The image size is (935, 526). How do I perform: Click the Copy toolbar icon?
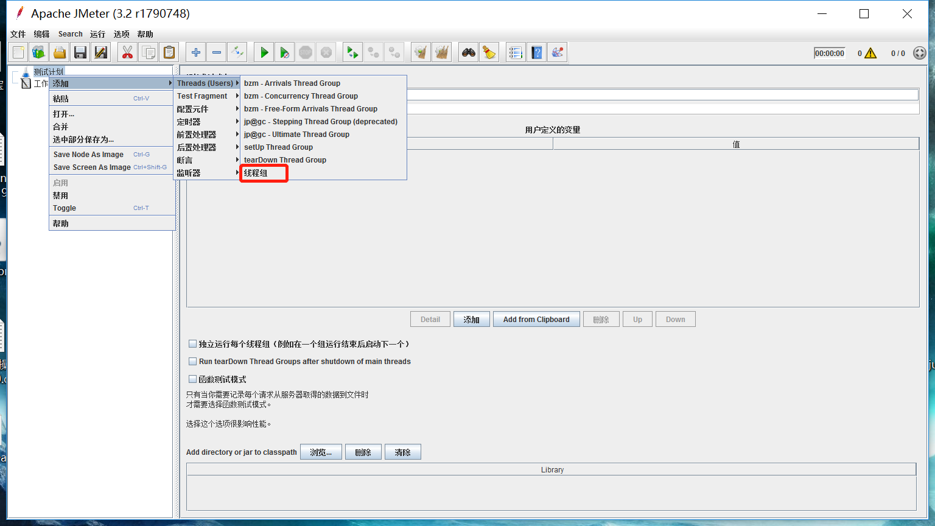tap(148, 53)
